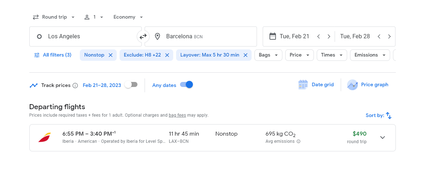Open the Date grid view
Image resolution: width=442 pixels, height=180 pixels.
pyautogui.click(x=316, y=85)
